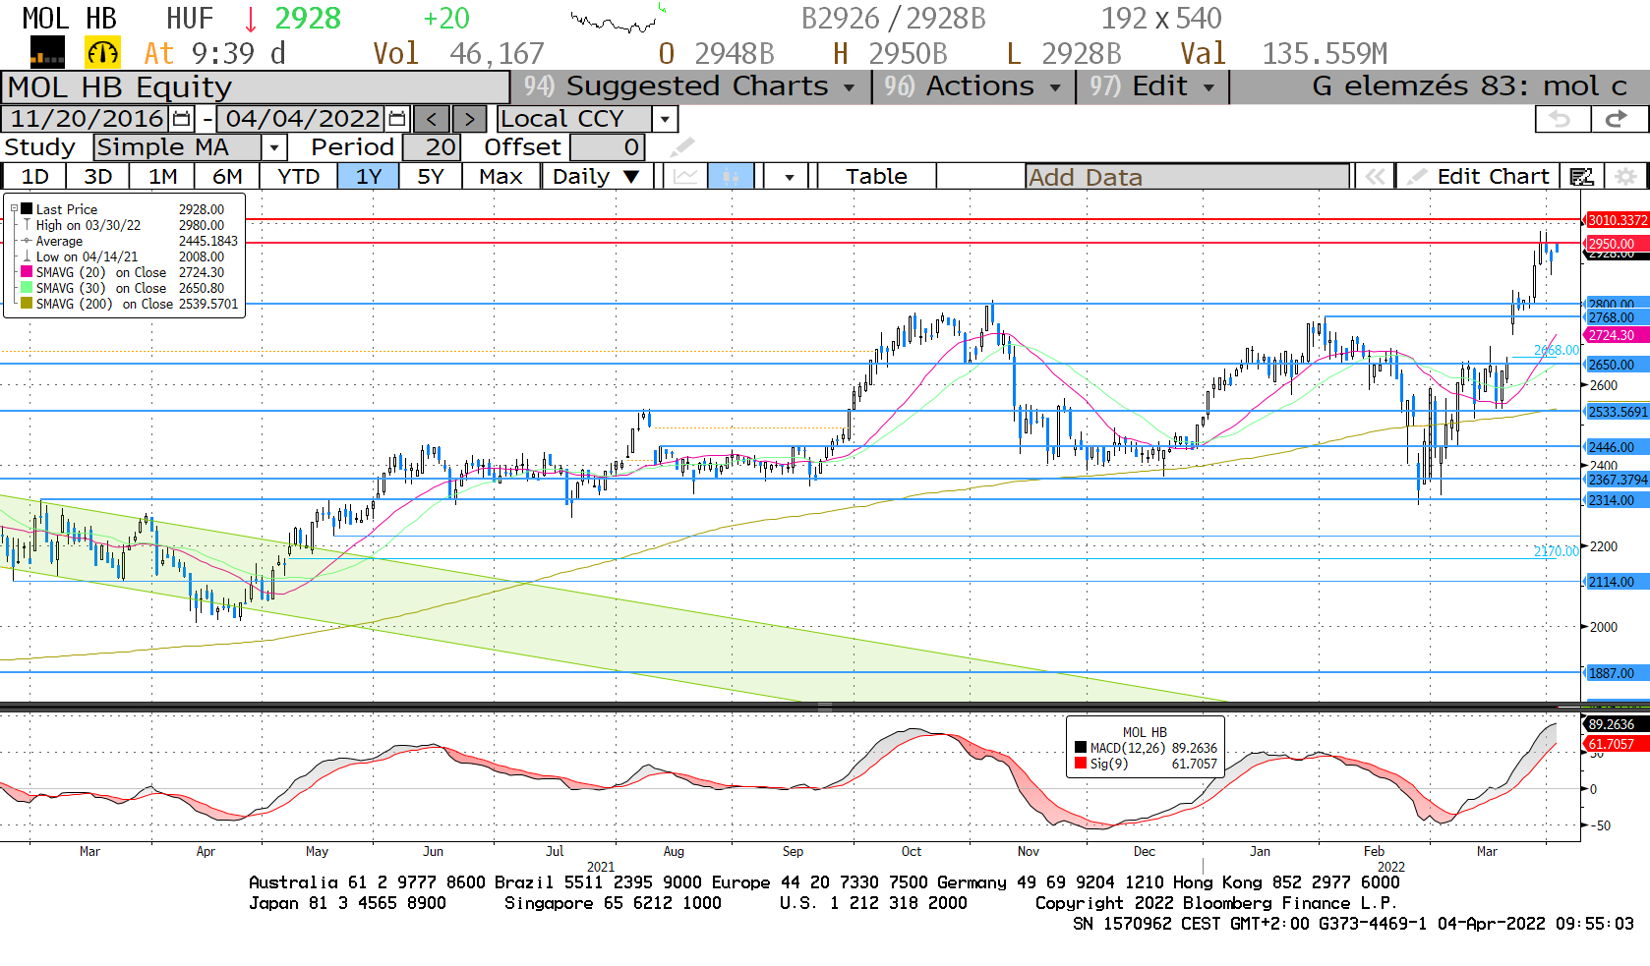
Task: Click the Offset value field
Action: click(x=607, y=147)
